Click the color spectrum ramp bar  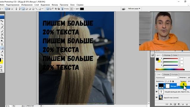[x=170, y=69]
